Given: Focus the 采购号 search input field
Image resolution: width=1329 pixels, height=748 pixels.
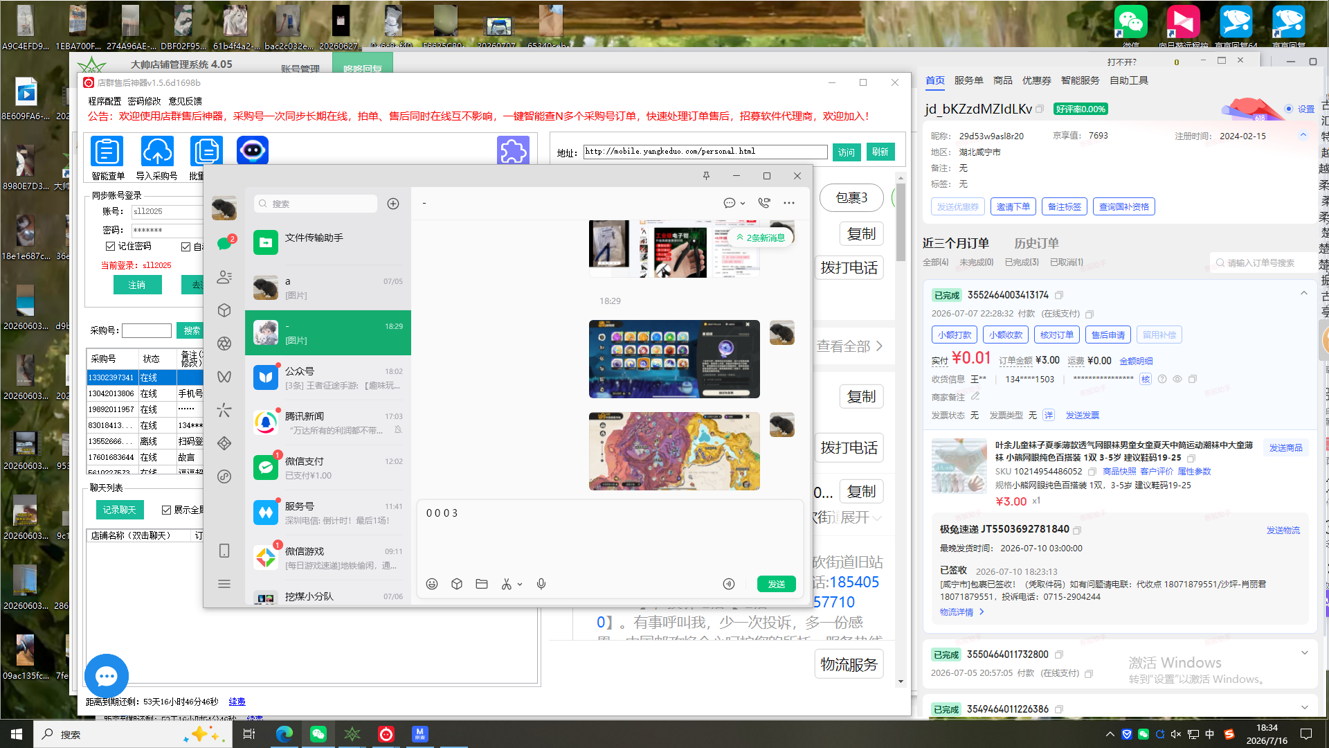Looking at the screenshot, I should 147,330.
